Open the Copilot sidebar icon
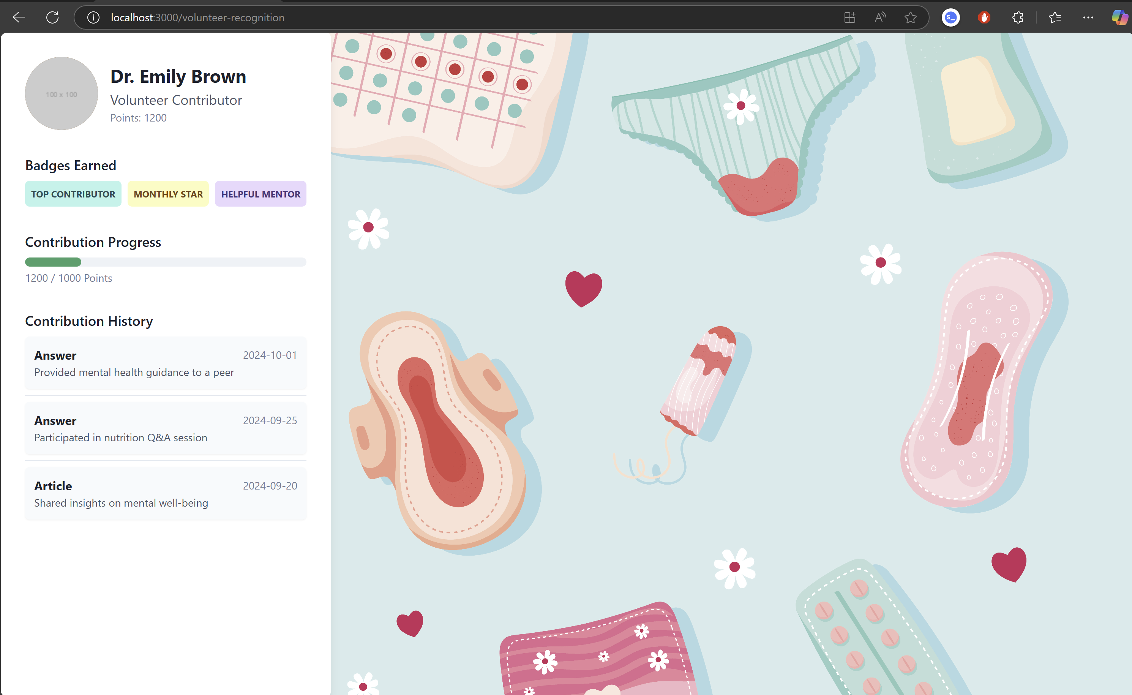Image resolution: width=1132 pixels, height=695 pixels. coord(1119,17)
